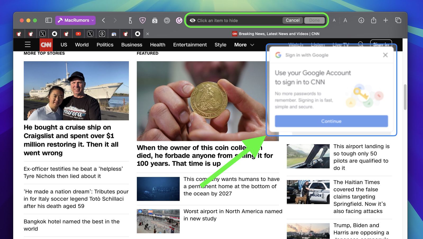Close the Sign in with Google popup
Screen dimensions: 423x239
tap(385, 55)
